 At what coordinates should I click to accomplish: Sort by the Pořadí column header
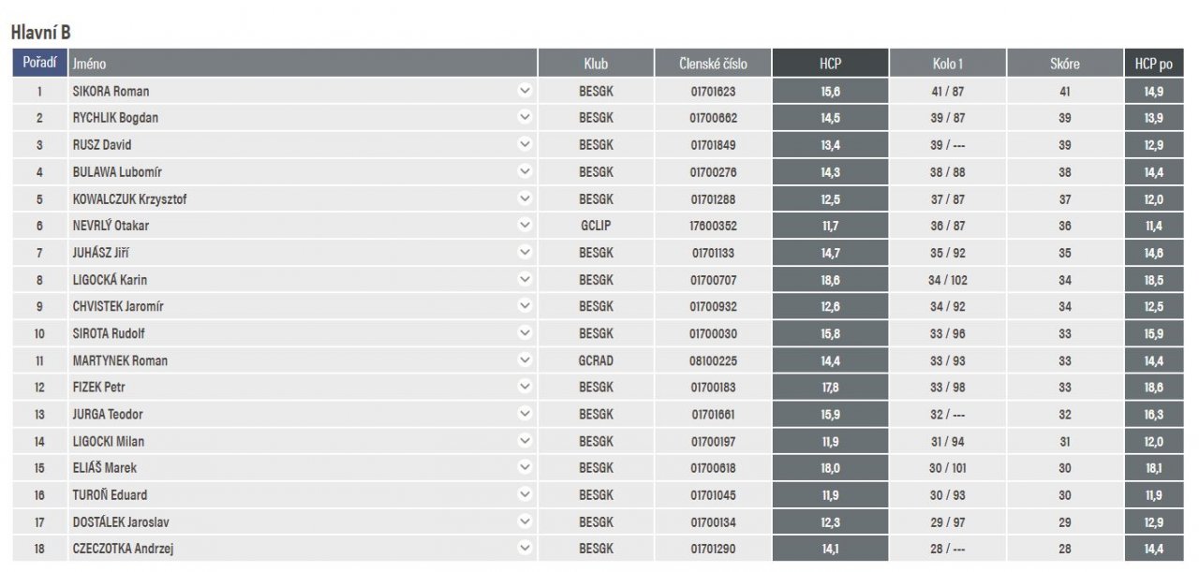click(x=39, y=63)
